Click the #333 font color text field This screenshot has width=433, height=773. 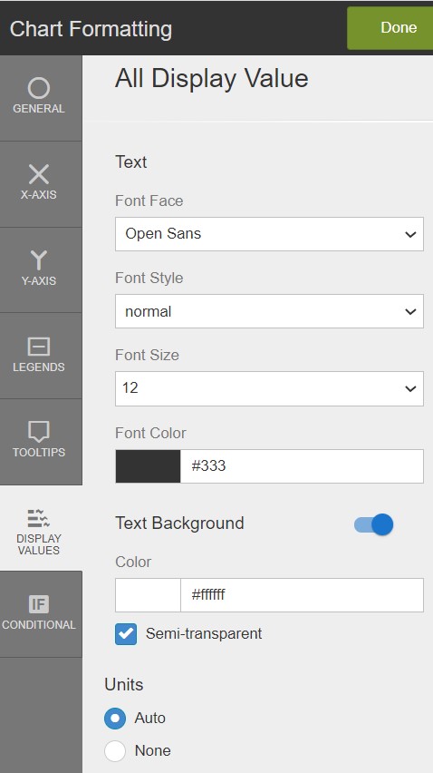(302, 465)
